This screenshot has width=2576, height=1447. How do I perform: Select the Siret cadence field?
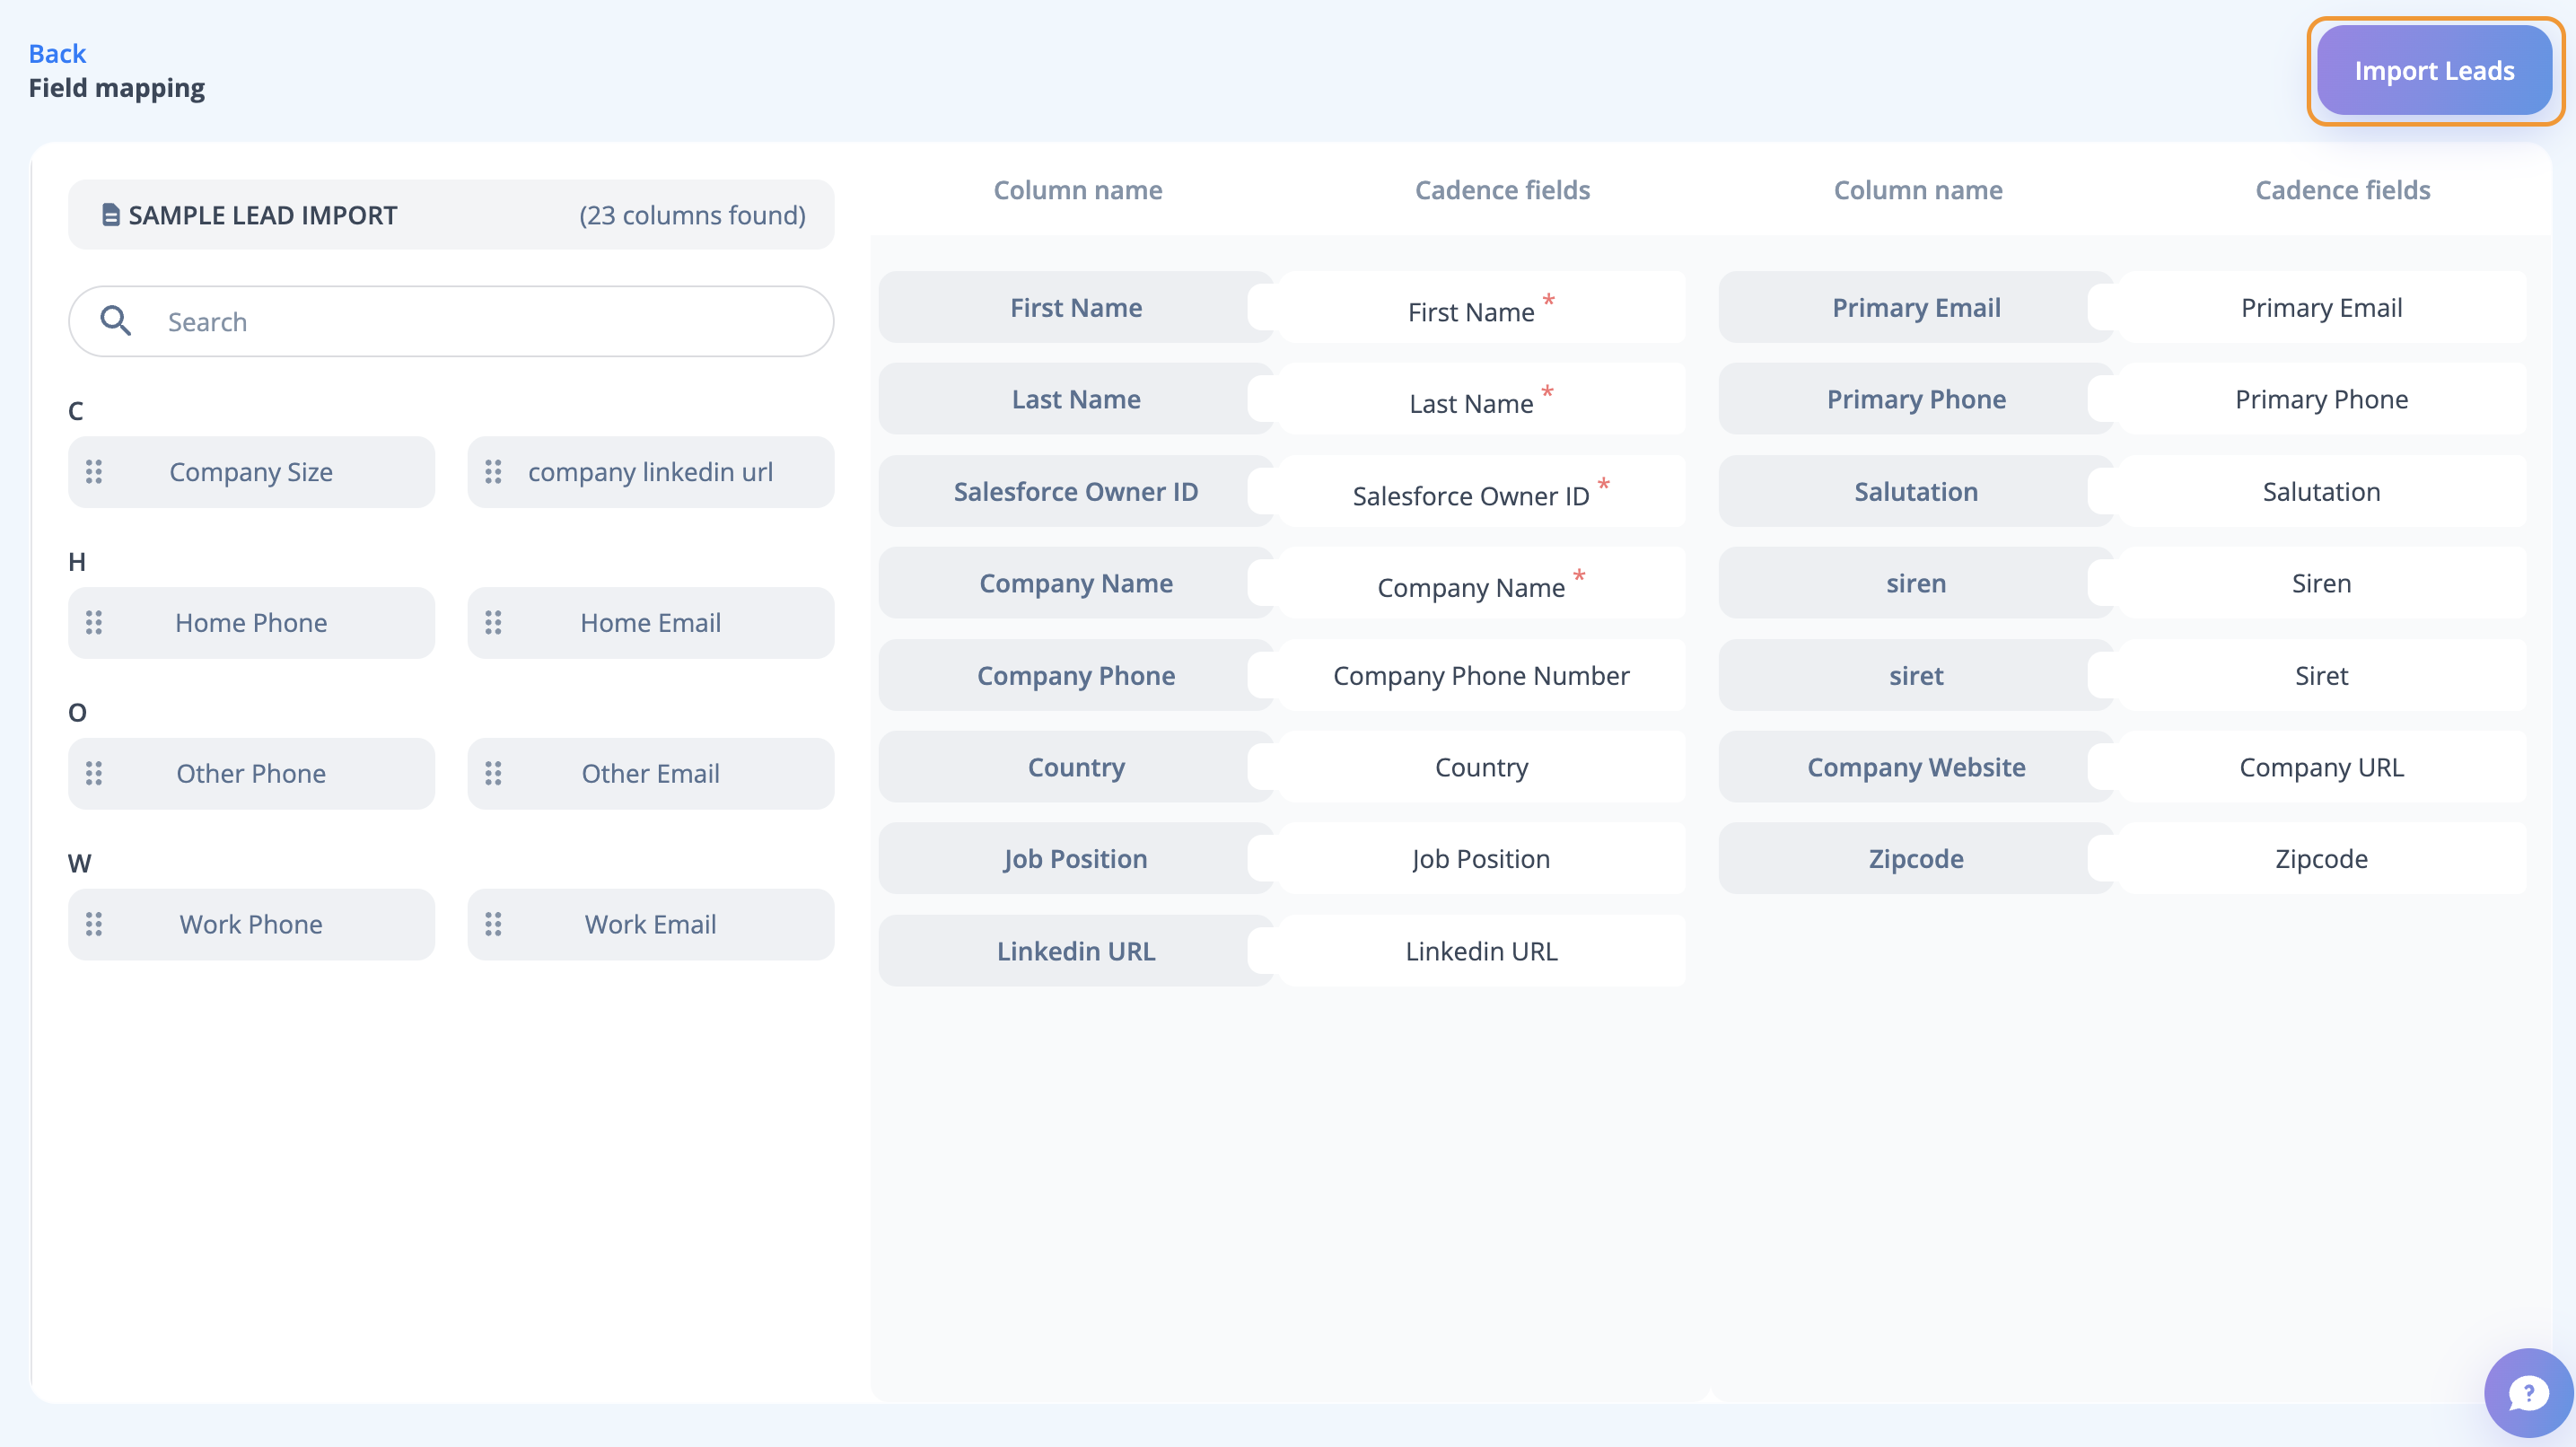pyautogui.click(x=2320, y=676)
